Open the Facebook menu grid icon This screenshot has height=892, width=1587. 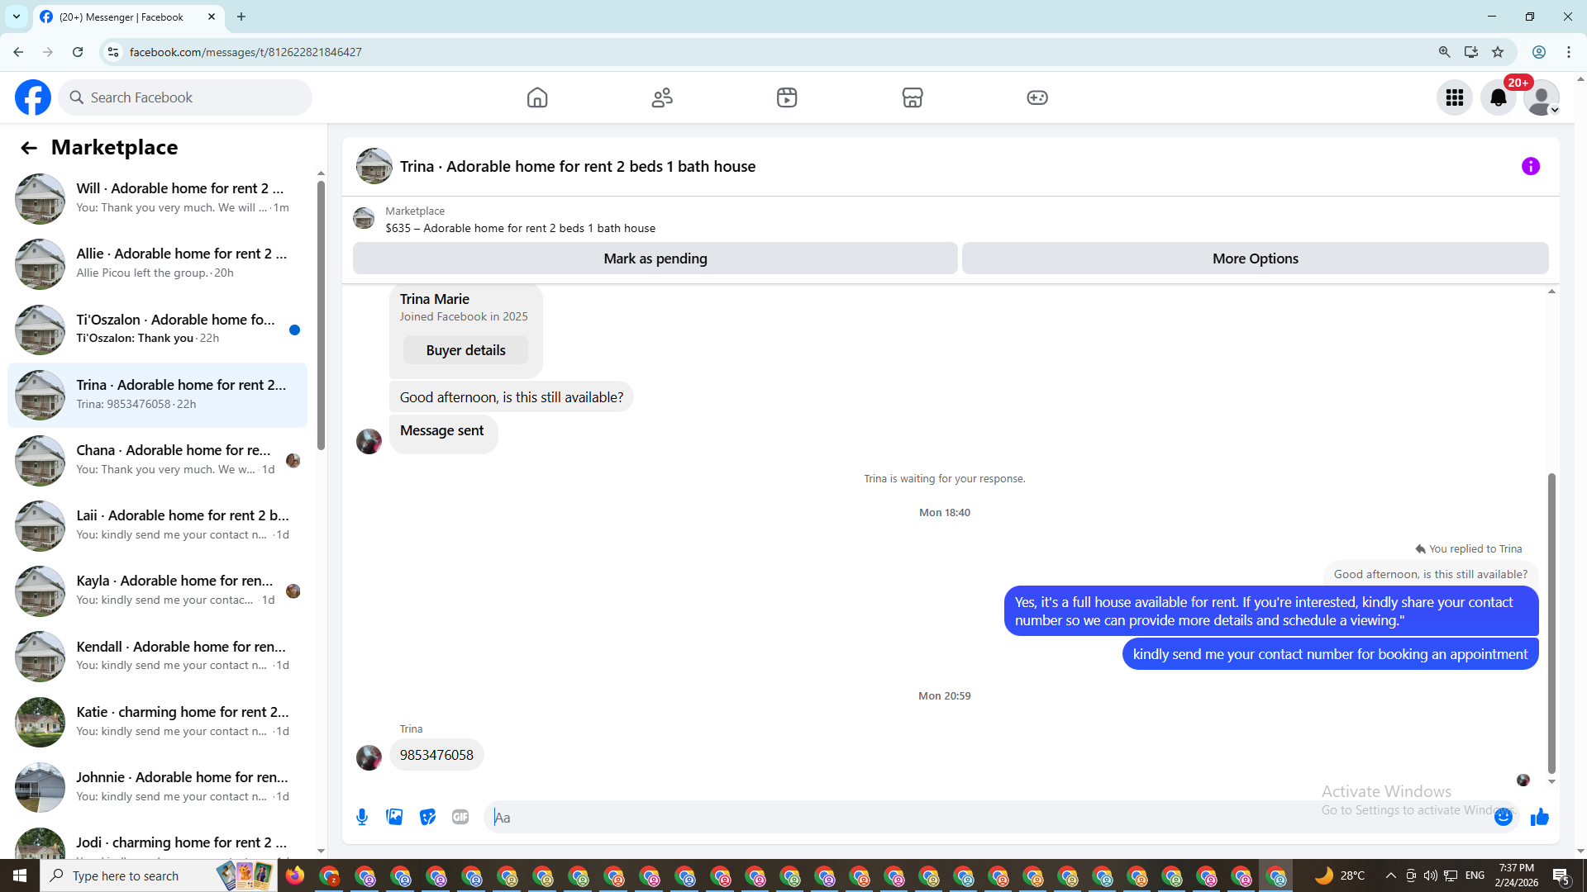[1454, 97]
